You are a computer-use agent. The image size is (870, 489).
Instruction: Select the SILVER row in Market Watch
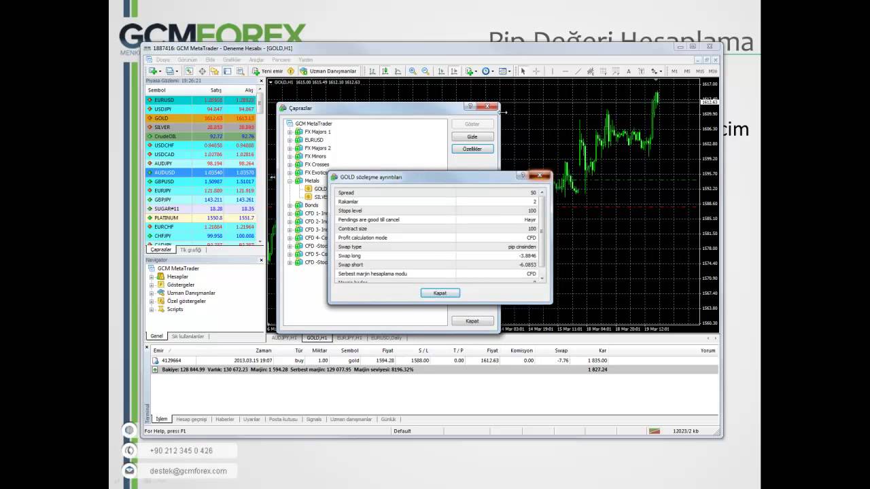(x=201, y=127)
